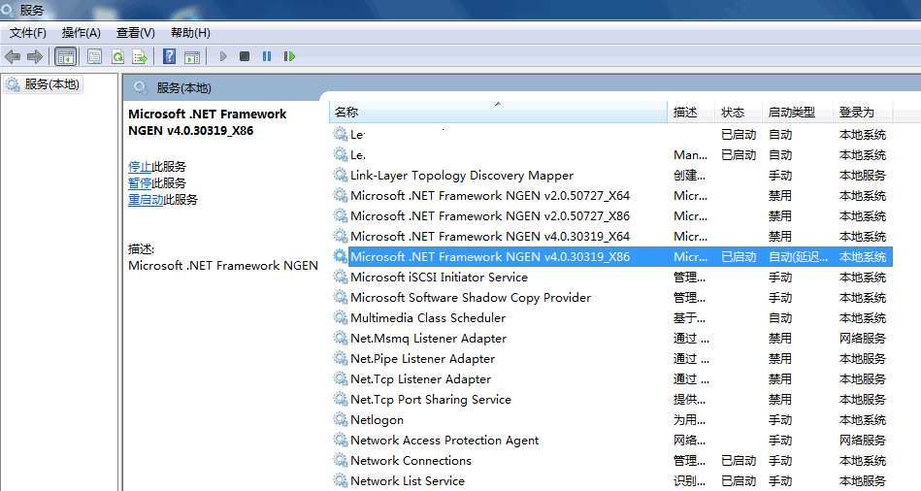Viewport: 921px width, 491px height.
Task: Click the Back arrow in toolbar
Action: pos(13,56)
